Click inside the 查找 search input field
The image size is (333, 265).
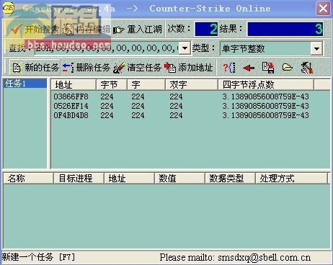pyautogui.click(x=107, y=48)
